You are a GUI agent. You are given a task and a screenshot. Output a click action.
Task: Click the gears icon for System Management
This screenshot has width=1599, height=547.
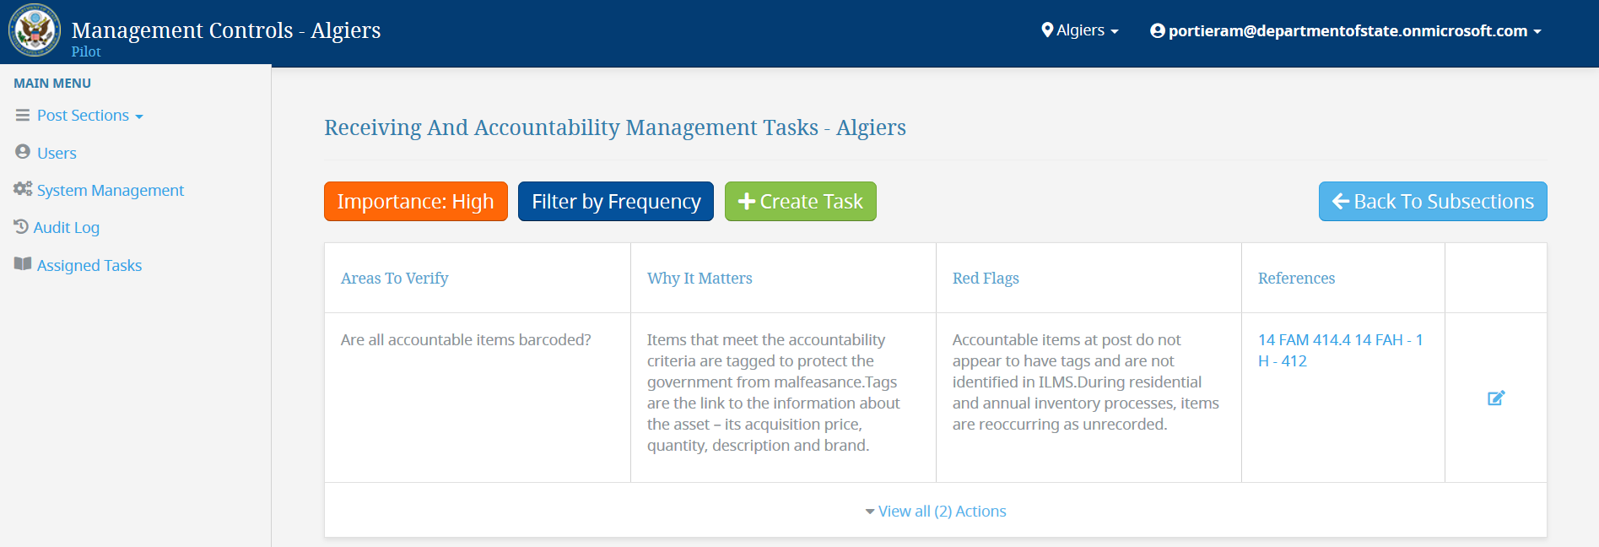pos(23,189)
